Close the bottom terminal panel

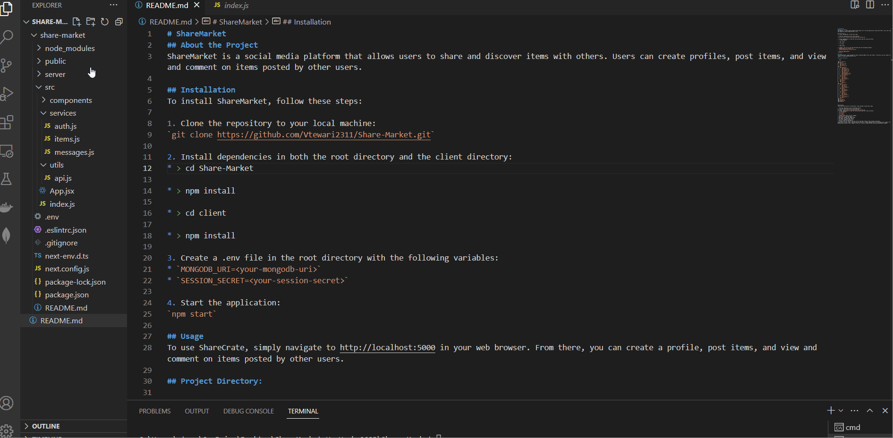point(885,411)
